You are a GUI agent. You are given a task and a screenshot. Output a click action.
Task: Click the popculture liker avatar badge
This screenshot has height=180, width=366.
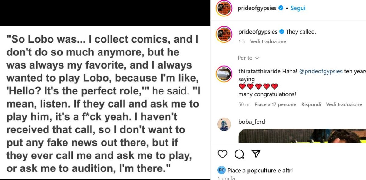coord(221,170)
